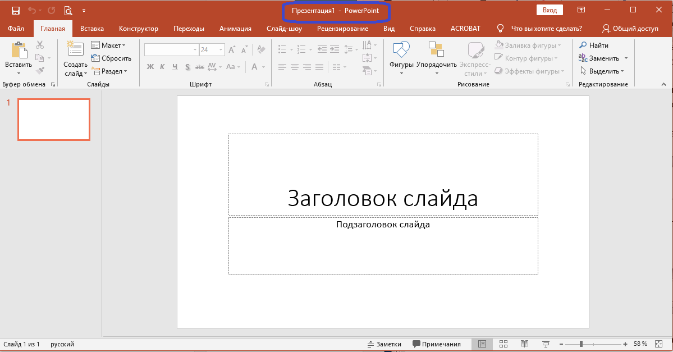Open the Вставка (Insert) ribbon tab

[x=92, y=29]
